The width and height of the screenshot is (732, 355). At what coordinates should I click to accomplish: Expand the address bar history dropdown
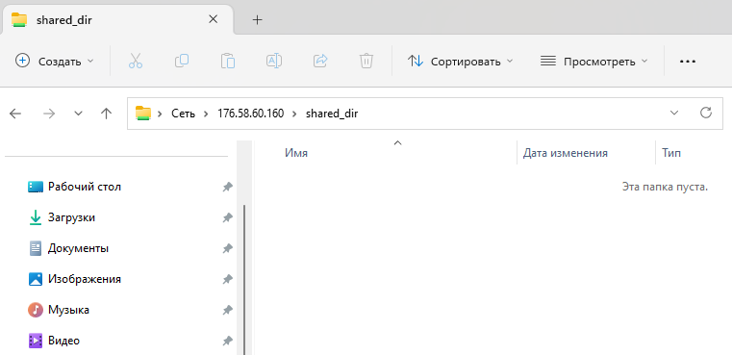coord(674,113)
